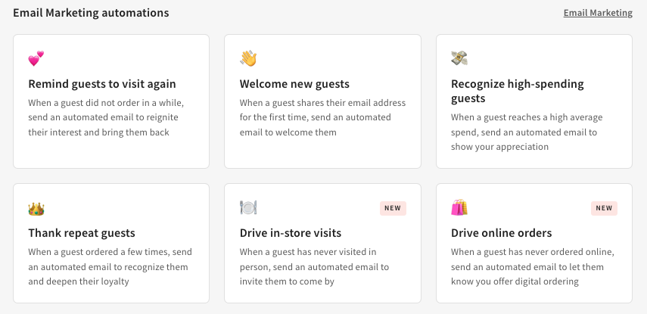Click the NEW badge on Drive in-store visits
Viewport: 647px width, 314px height.
(393, 208)
